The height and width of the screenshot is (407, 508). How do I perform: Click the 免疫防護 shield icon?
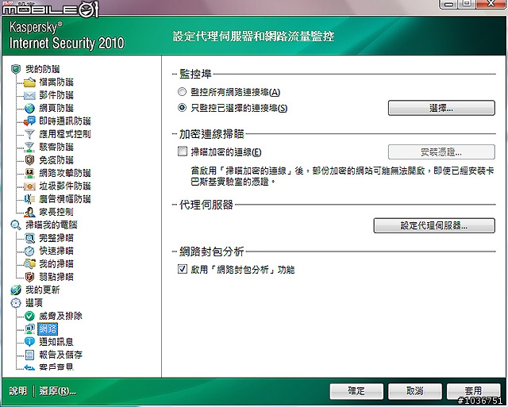pyautogui.click(x=29, y=160)
